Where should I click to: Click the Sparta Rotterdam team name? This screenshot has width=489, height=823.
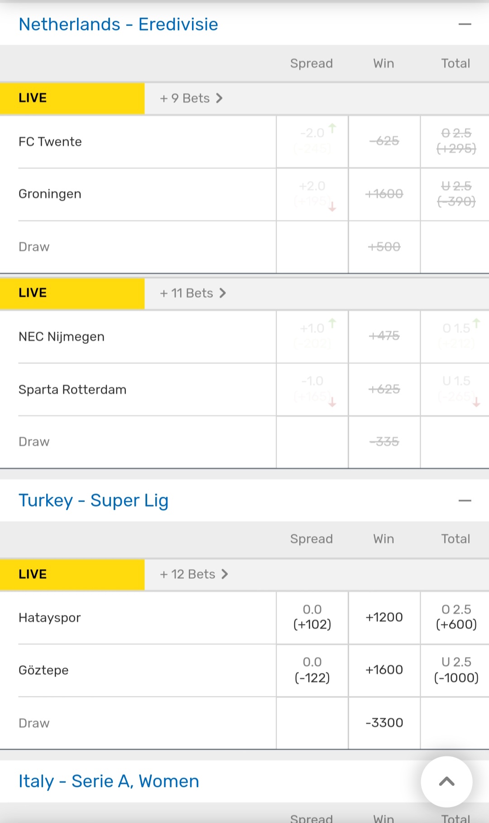pos(72,390)
